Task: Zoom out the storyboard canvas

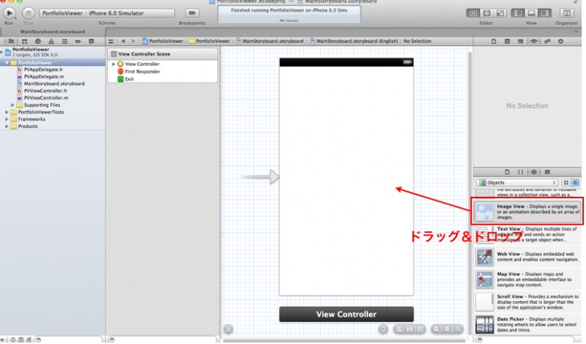Action: pos(436,329)
